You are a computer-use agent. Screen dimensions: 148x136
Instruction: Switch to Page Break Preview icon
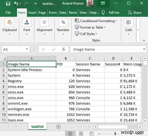[91, 133]
